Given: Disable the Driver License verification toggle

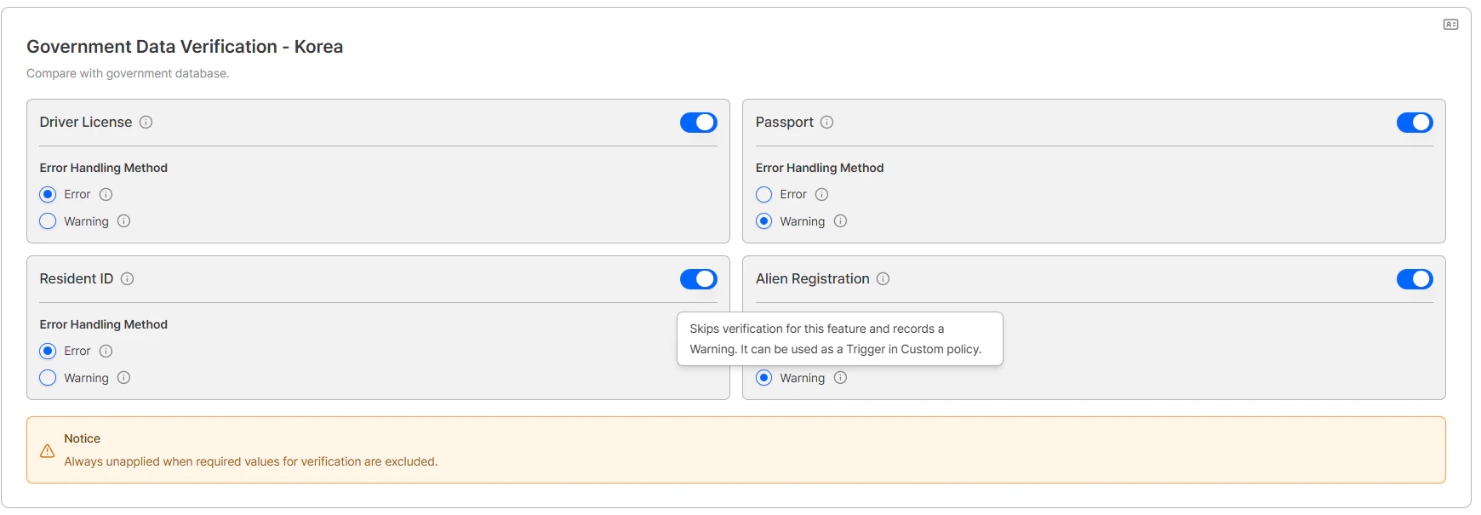Looking at the screenshot, I should [x=699, y=123].
